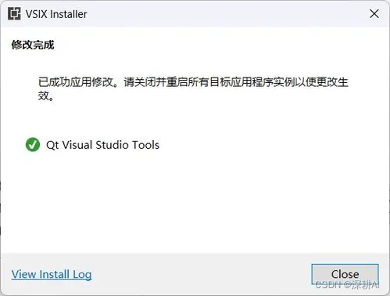Click the 修改完成 heading
This screenshot has height=296, width=390.
click(33, 45)
